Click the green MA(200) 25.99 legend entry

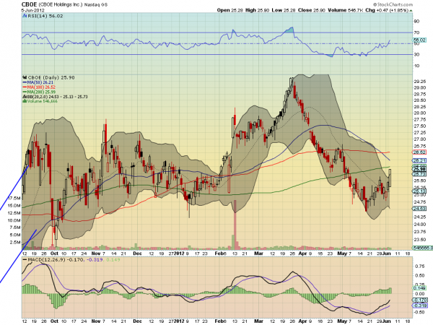click(39, 92)
